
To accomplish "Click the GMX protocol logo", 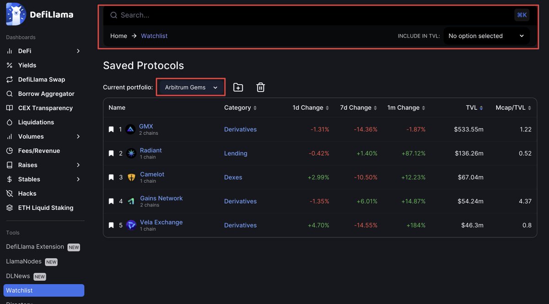I will coord(130,130).
